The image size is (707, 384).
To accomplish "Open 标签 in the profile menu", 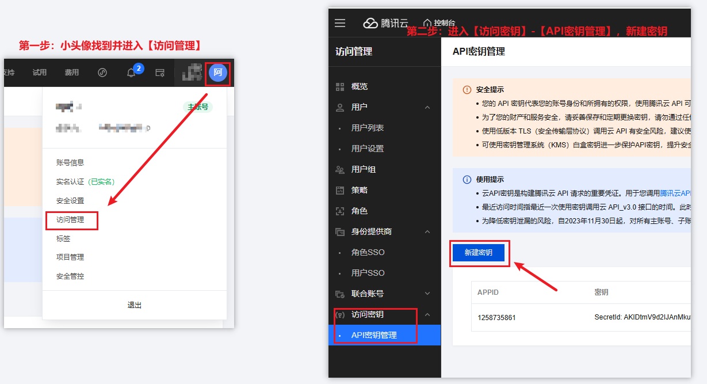I will click(x=63, y=238).
